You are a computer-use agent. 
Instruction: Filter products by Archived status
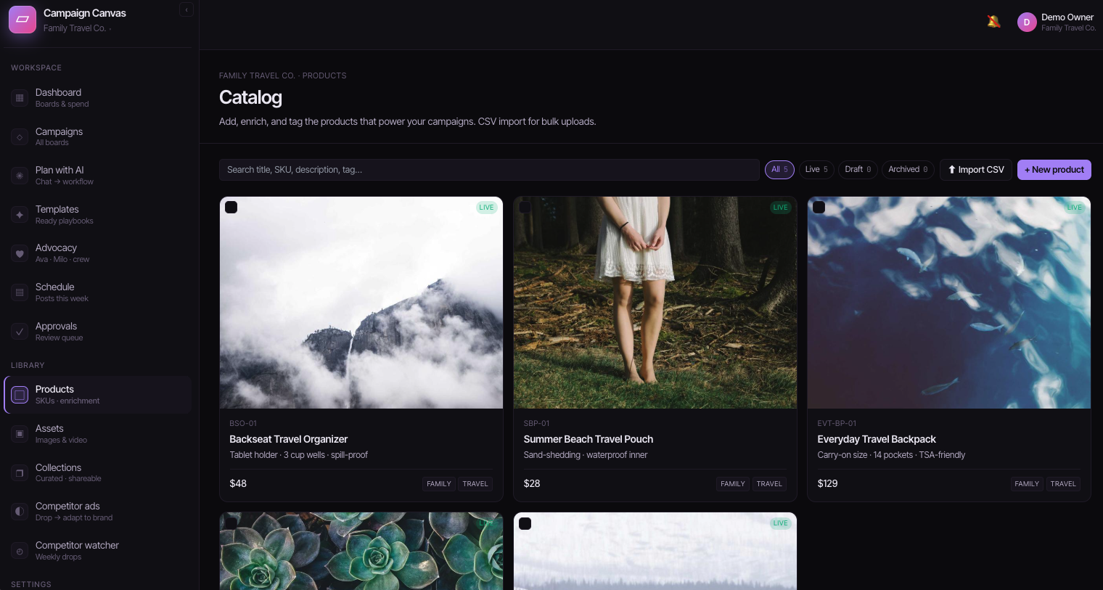pyautogui.click(x=908, y=170)
